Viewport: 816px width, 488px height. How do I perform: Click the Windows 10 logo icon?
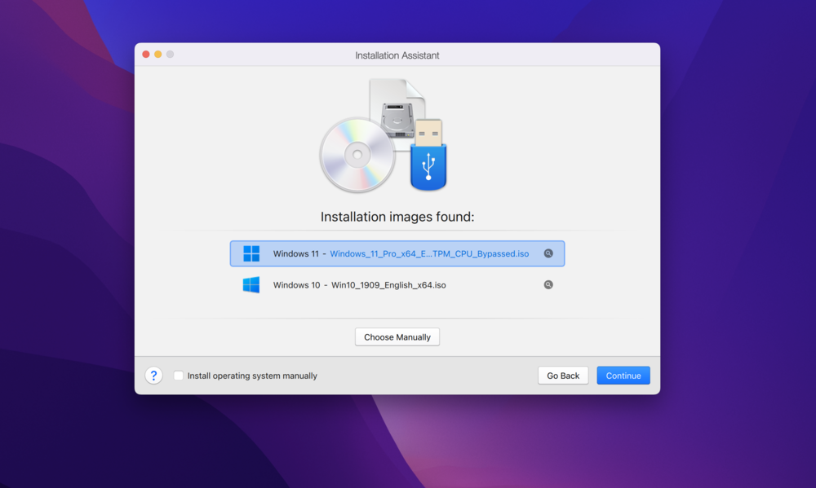point(251,285)
